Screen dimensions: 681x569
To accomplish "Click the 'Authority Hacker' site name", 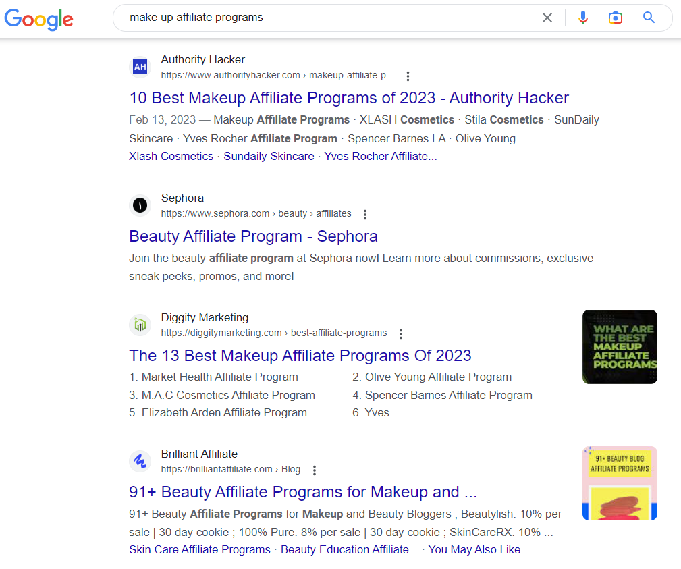I will (x=203, y=59).
